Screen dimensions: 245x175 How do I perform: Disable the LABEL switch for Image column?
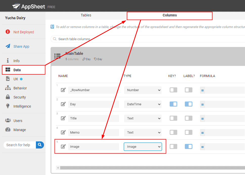[x=188, y=146]
